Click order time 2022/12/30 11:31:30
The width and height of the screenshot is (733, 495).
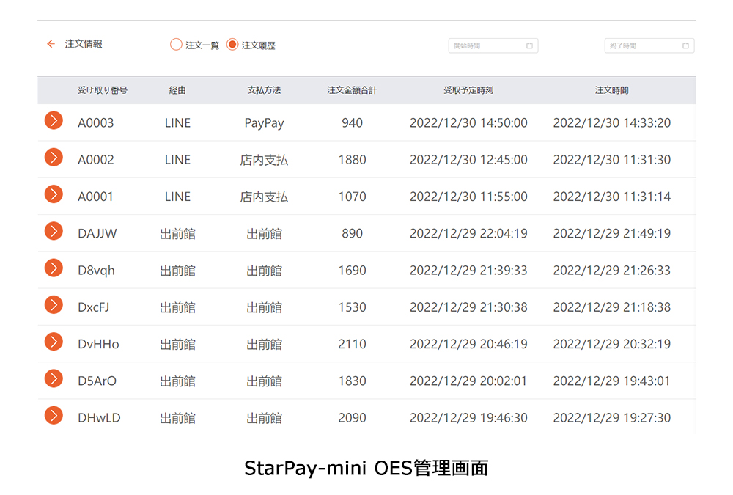tap(612, 160)
